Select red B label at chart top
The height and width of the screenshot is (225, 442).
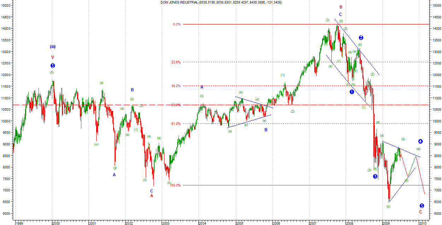[x=341, y=7]
